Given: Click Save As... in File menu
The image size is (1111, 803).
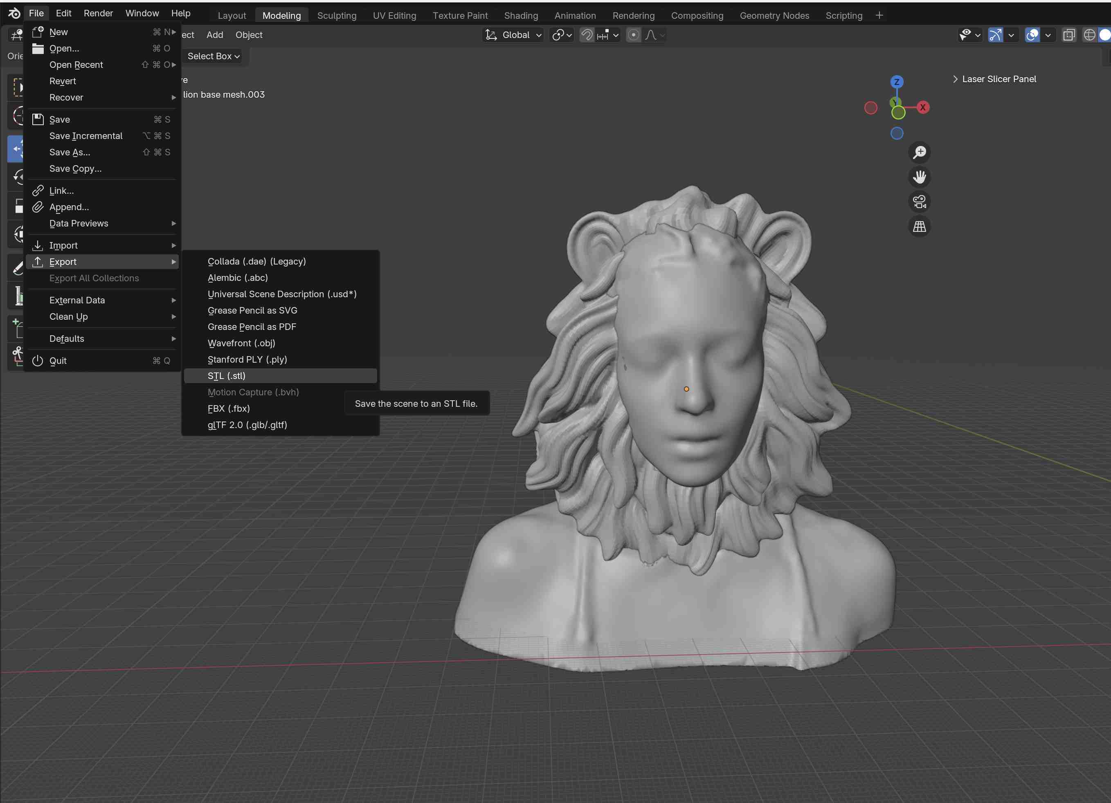Looking at the screenshot, I should (102, 152).
